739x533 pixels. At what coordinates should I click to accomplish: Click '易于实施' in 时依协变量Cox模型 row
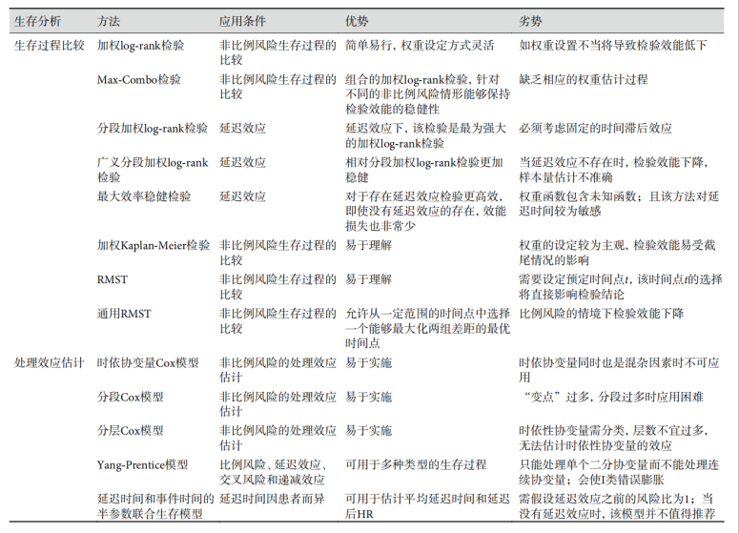point(368,363)
